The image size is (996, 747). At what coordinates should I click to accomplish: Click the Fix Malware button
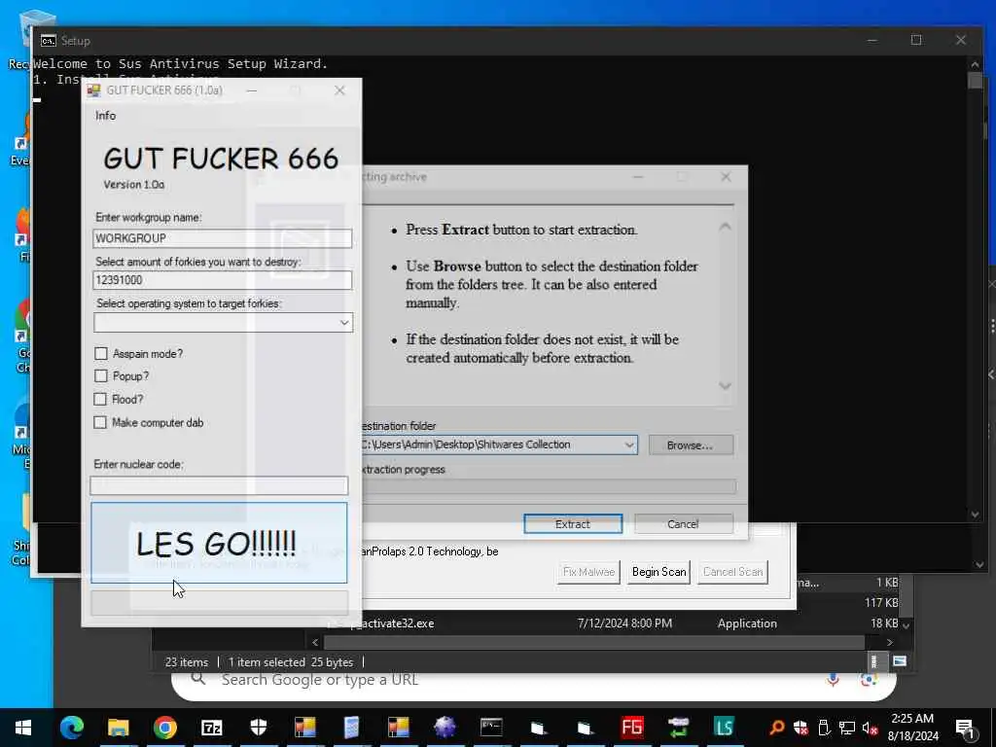click(588, 572)
